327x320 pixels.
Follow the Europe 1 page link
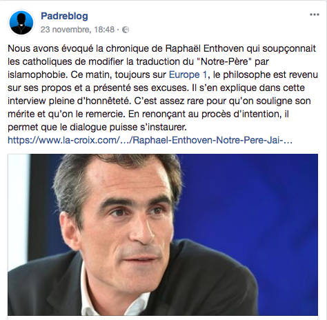click(x=188, y=74)
